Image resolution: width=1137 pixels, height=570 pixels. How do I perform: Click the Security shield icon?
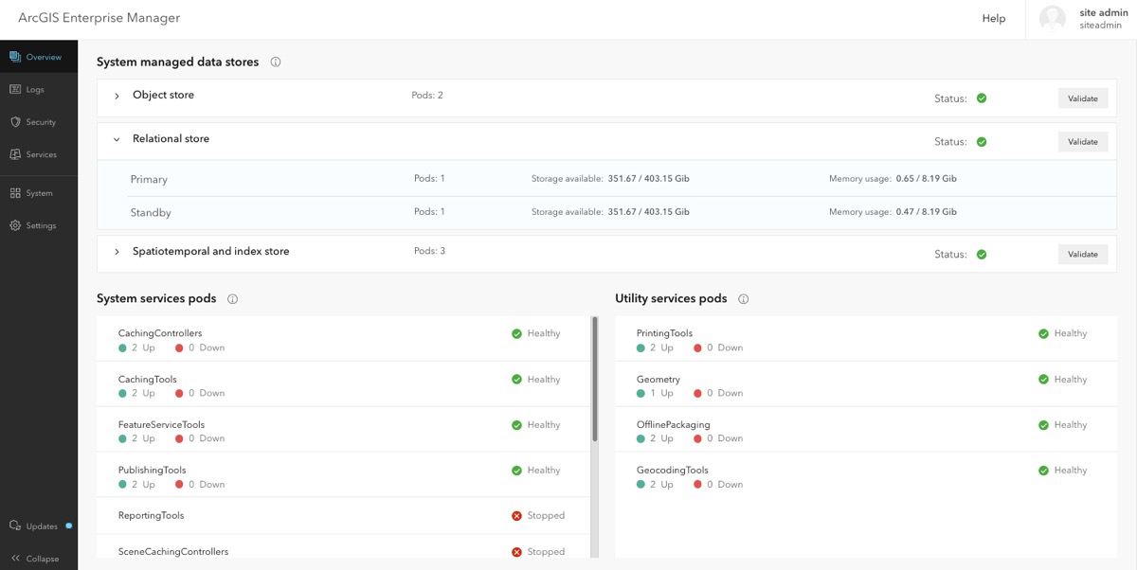(15, 122)
